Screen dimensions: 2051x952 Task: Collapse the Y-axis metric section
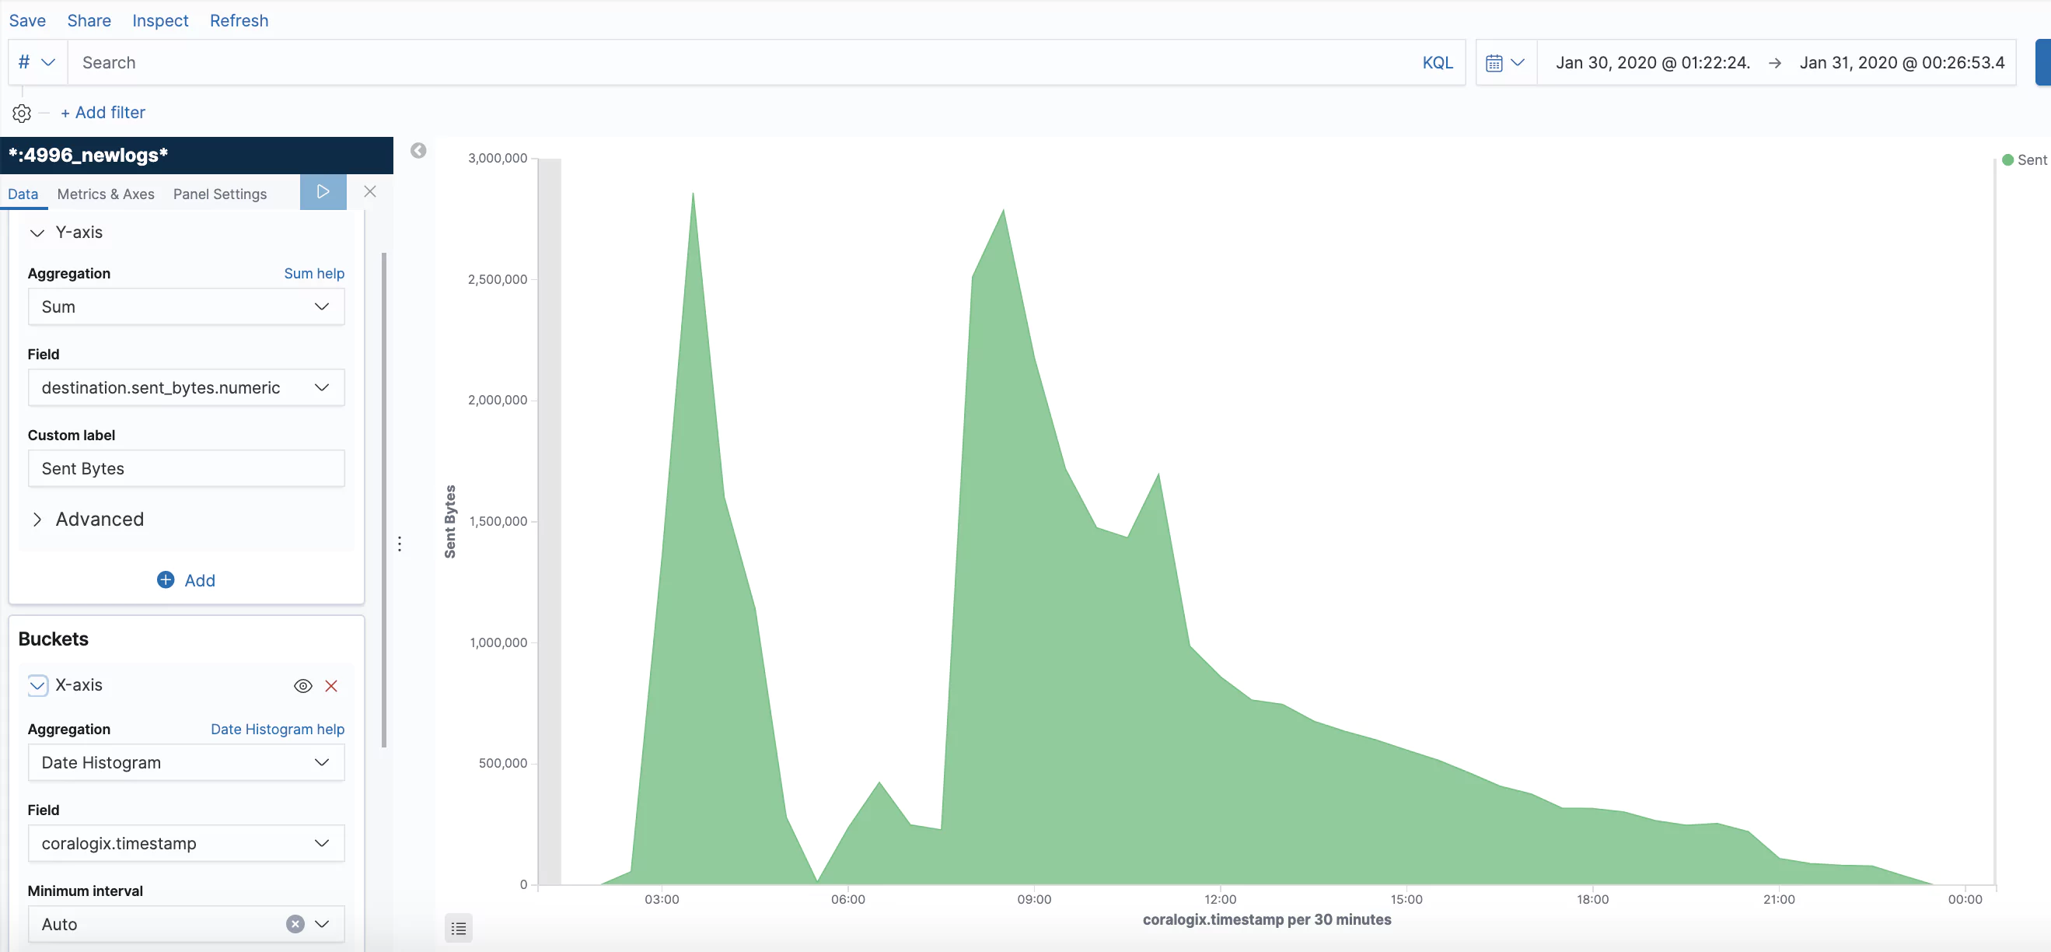(37, 233)
